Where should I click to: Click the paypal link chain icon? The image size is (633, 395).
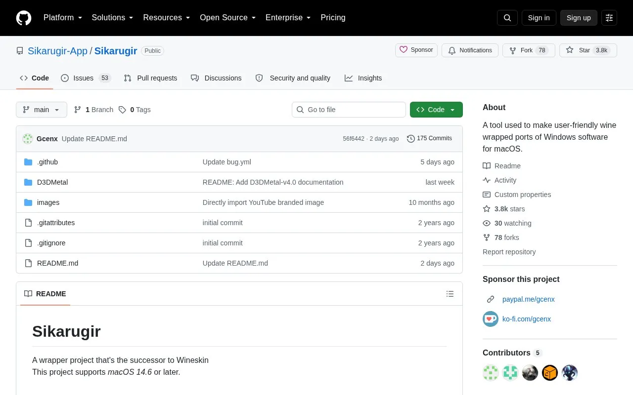491,299
